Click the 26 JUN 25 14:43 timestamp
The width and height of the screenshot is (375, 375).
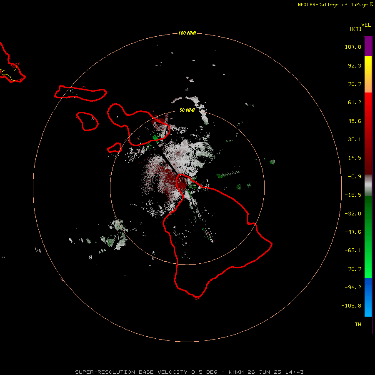[x=275, y=372]
